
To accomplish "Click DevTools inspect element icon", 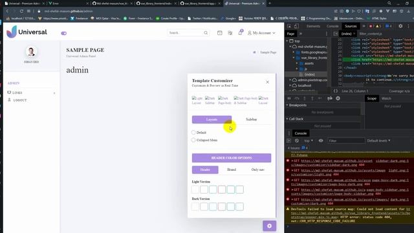I will pyautogui.click(x=289, y=26).
